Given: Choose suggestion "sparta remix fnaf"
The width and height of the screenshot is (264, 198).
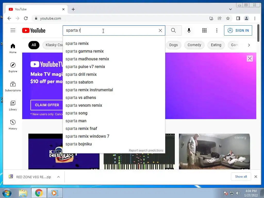Looking at the screenshot, I should point(114,129).
